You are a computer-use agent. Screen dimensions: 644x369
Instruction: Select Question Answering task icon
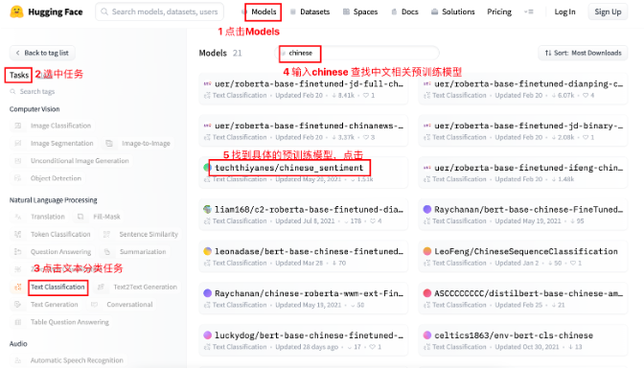(x=18, y=251)
